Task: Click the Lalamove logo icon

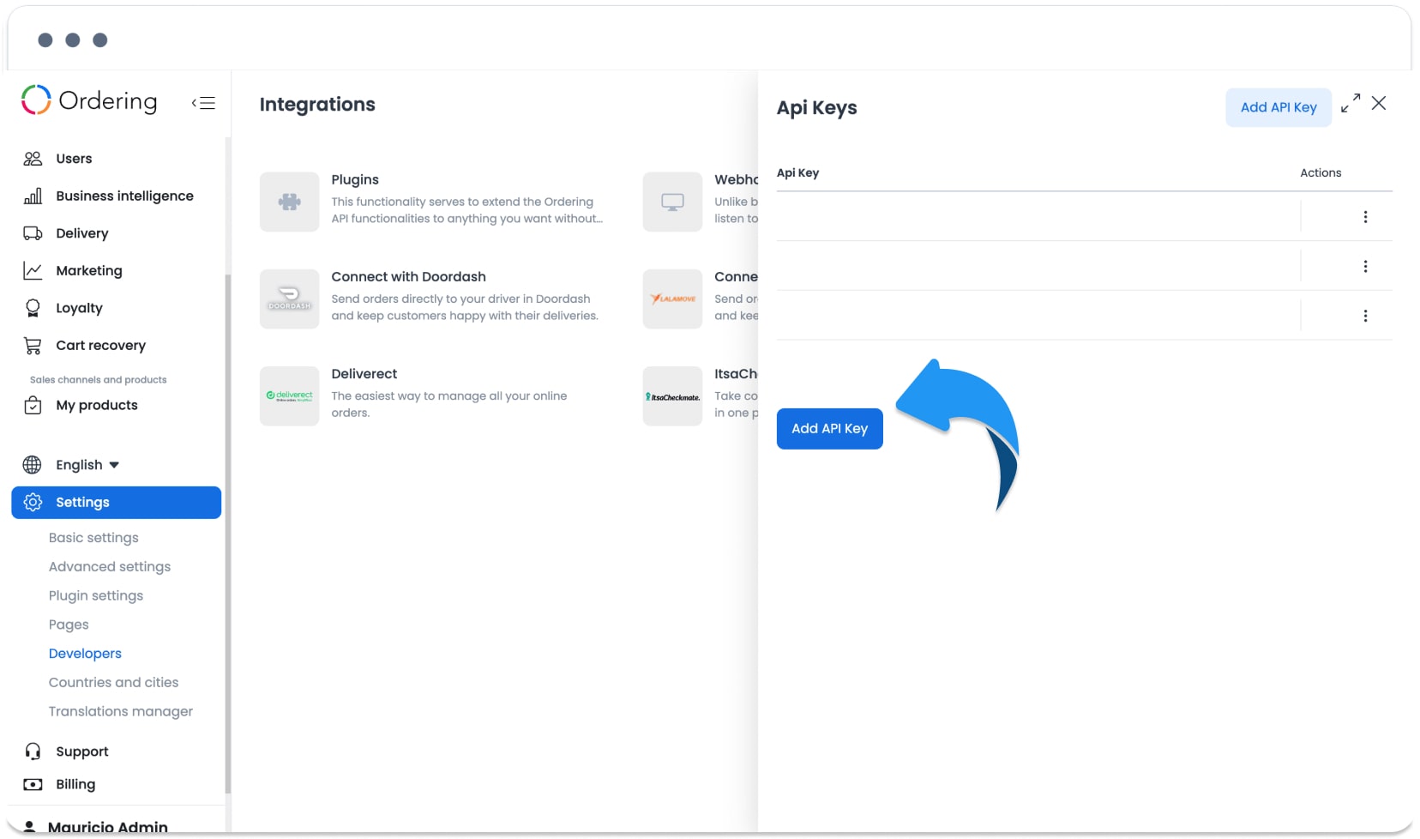Action: pyautogui.click(x=673, y=299)
